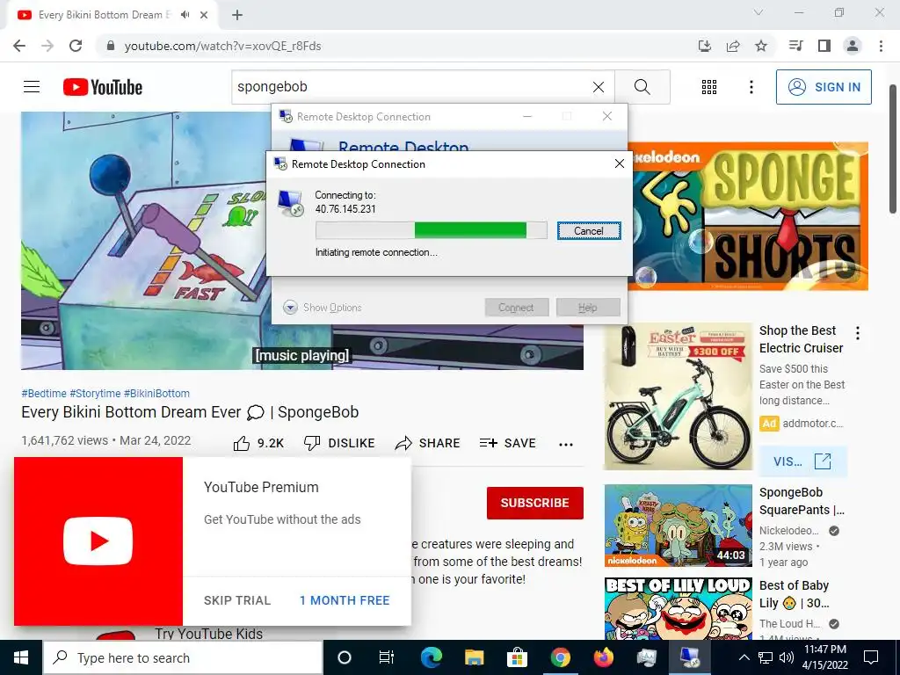This screenshot has width=900, height=675.
Task: Open File Explorer from taskbar
Action: (474, 657)
